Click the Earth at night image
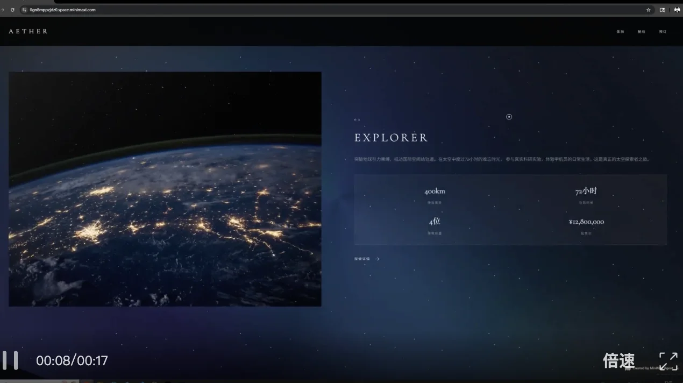 [165, 189]
